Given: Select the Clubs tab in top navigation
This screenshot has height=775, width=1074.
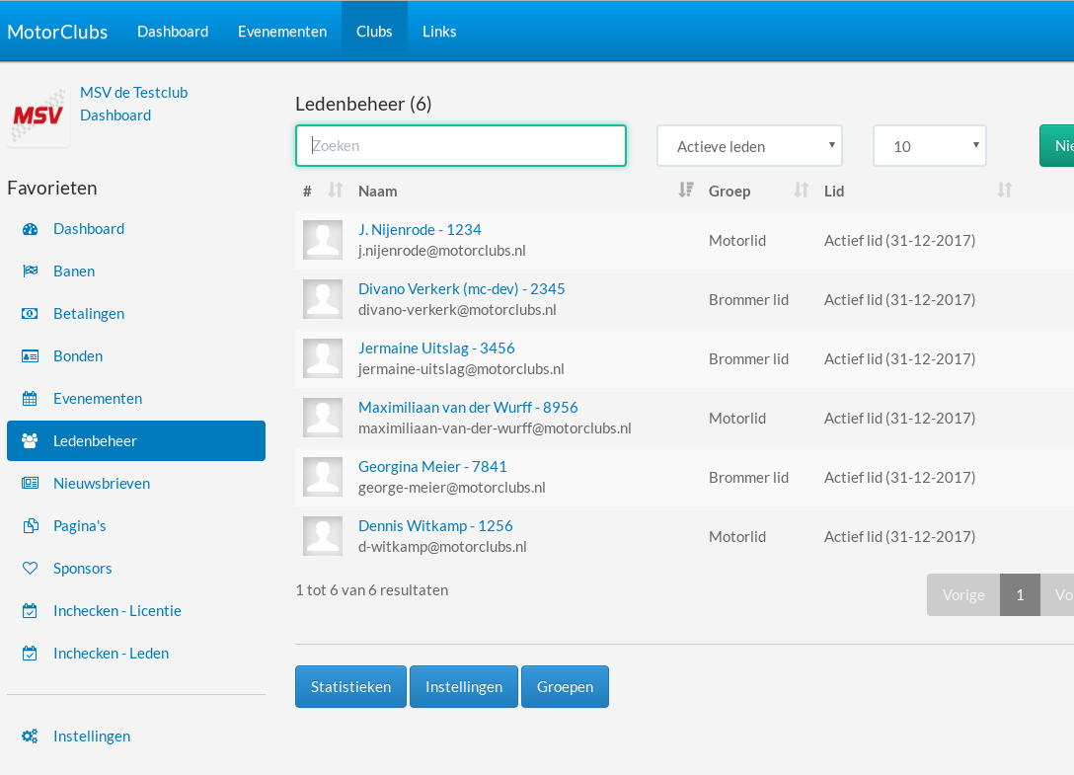Looking at the screenshot, I should (x=374, y=32).
